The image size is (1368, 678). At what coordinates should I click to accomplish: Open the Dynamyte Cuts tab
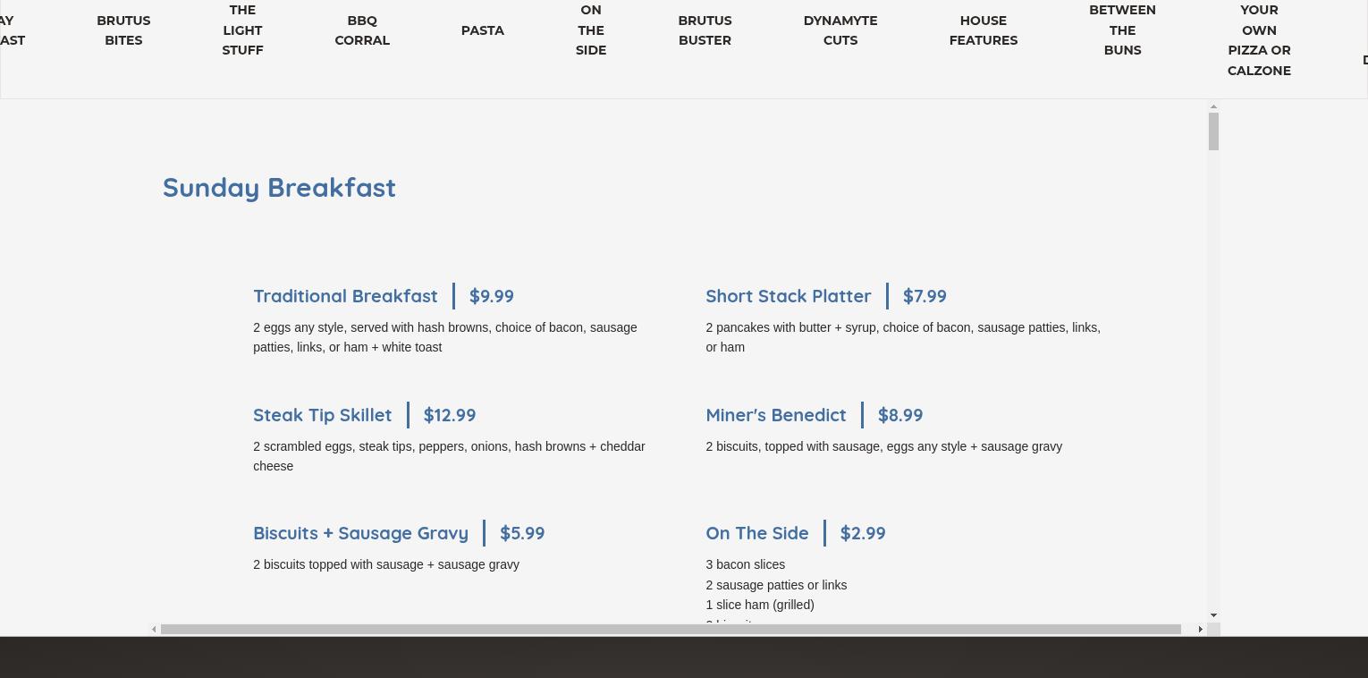[840, 30]
